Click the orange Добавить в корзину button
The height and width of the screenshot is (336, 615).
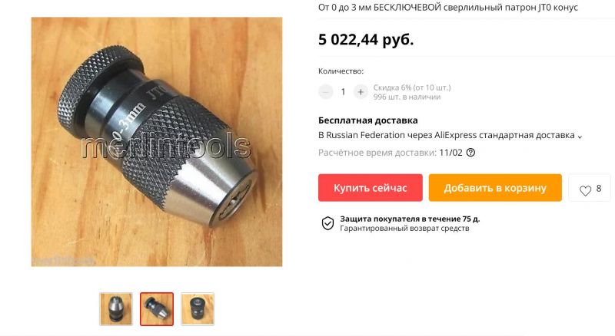(495, 188)
